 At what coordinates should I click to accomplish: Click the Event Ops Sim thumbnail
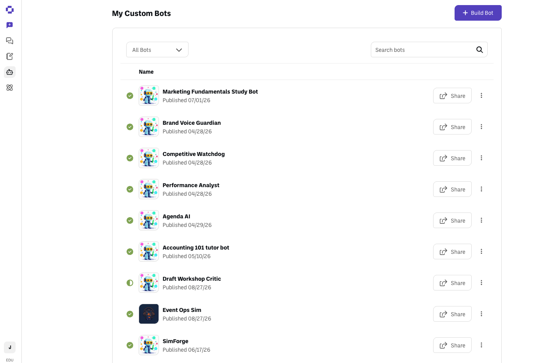[x=149, y=314]
